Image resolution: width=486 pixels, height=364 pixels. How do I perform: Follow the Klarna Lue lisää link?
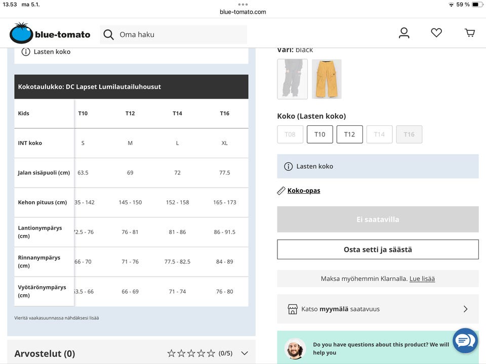(422, 279)
